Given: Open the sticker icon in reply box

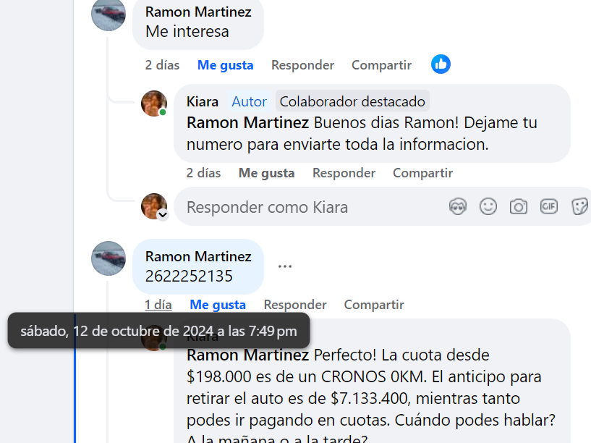Looking at the screenshot, I should pyautogui.click(x=580, y=206).
